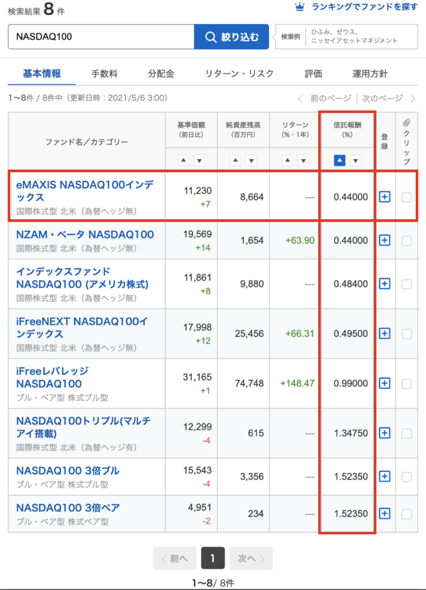This screenshot has height=590, width=426.
Task: Click bottom 前へ pagination button
Action: point(175,559)
